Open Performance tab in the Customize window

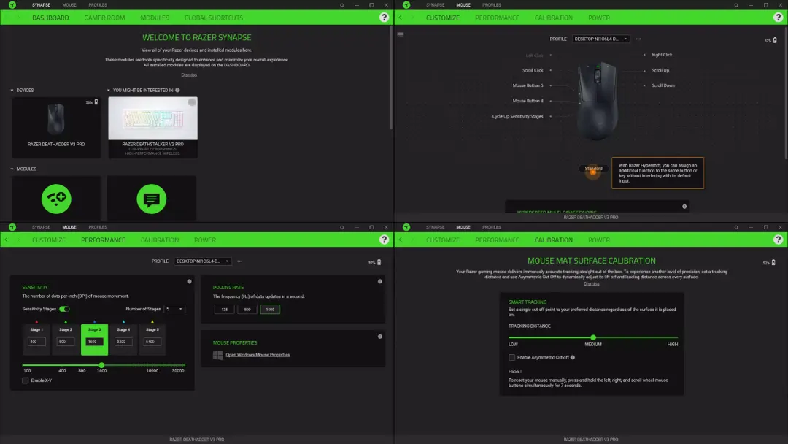[497, 18]
